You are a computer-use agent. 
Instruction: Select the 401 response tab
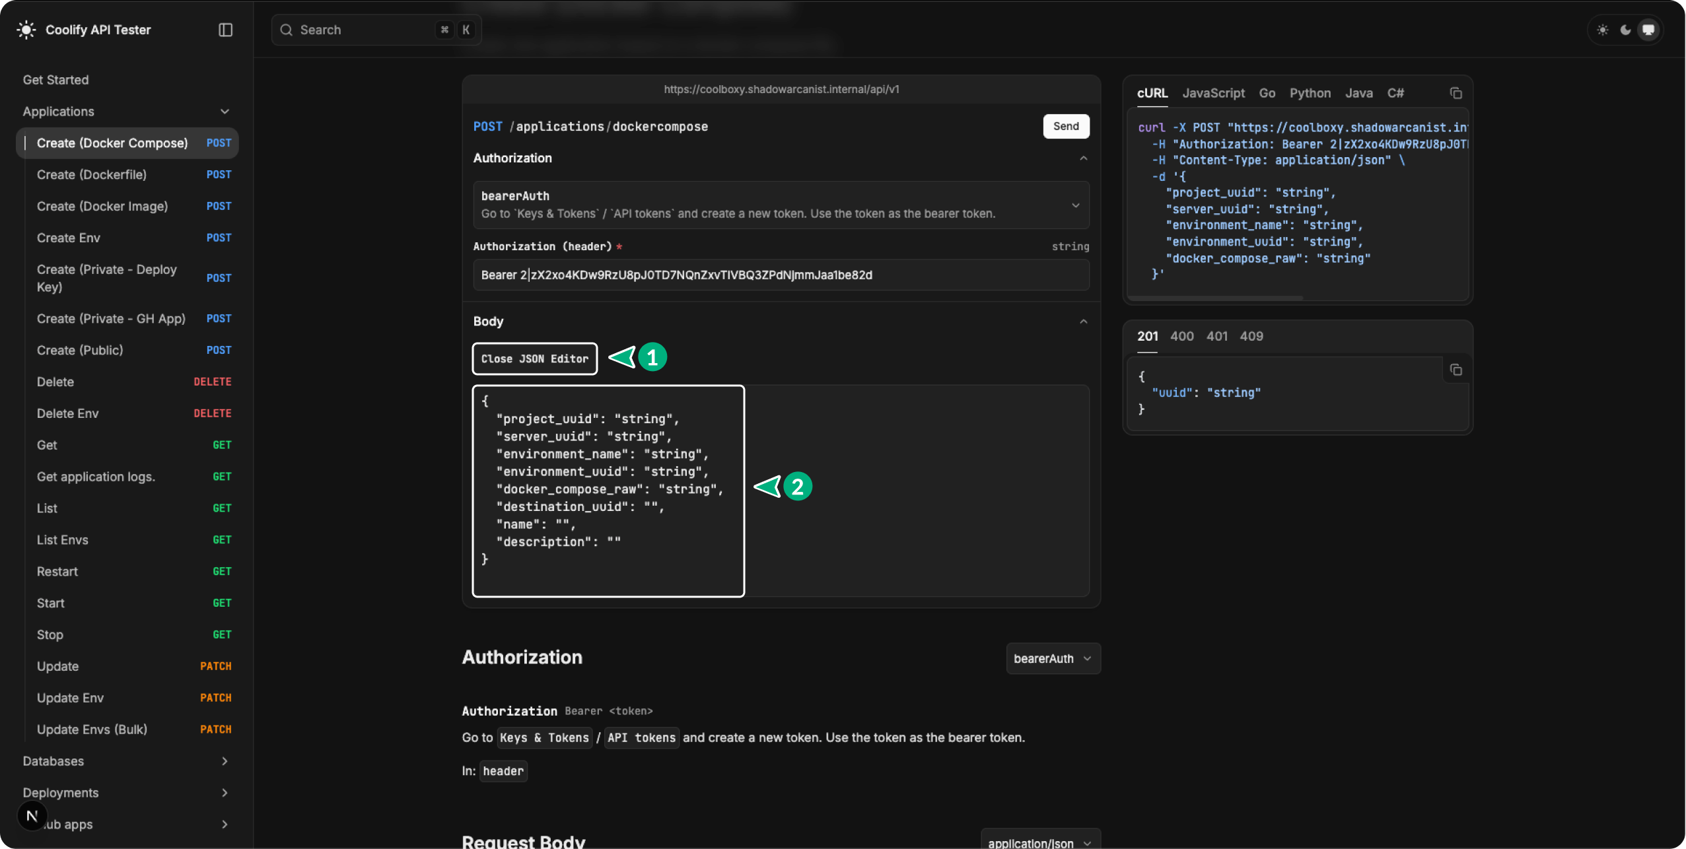coord(1216,336)
